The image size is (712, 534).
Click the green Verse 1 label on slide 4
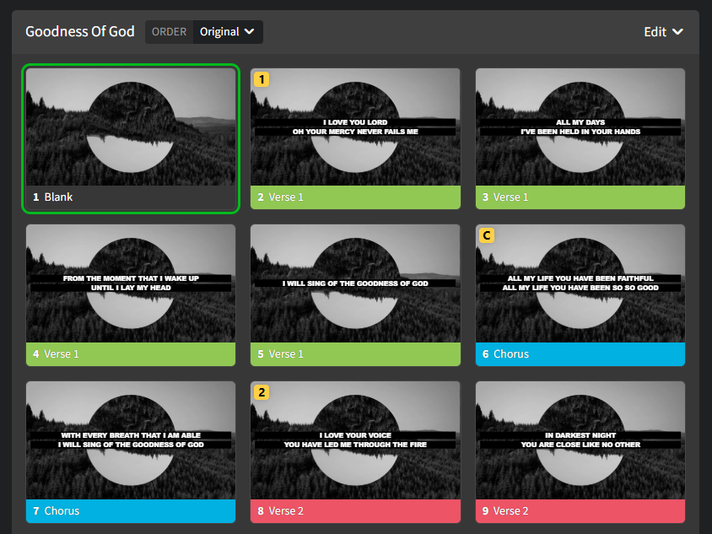coord(130,353)
